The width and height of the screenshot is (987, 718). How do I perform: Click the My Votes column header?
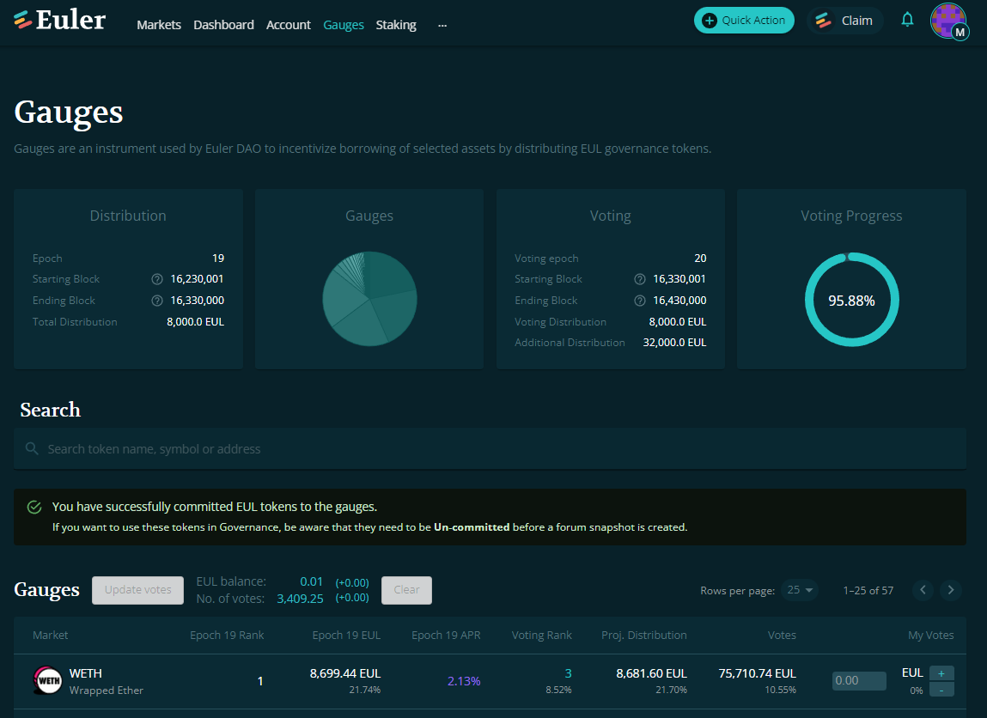coord(931,635)
